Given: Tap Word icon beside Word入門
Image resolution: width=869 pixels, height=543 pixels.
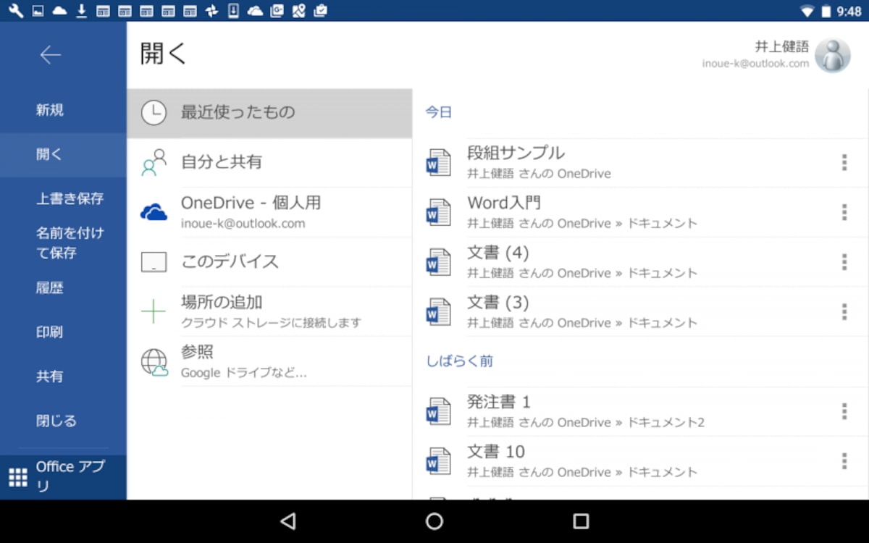Looking at the screenshot, I should tap(438, 212).
